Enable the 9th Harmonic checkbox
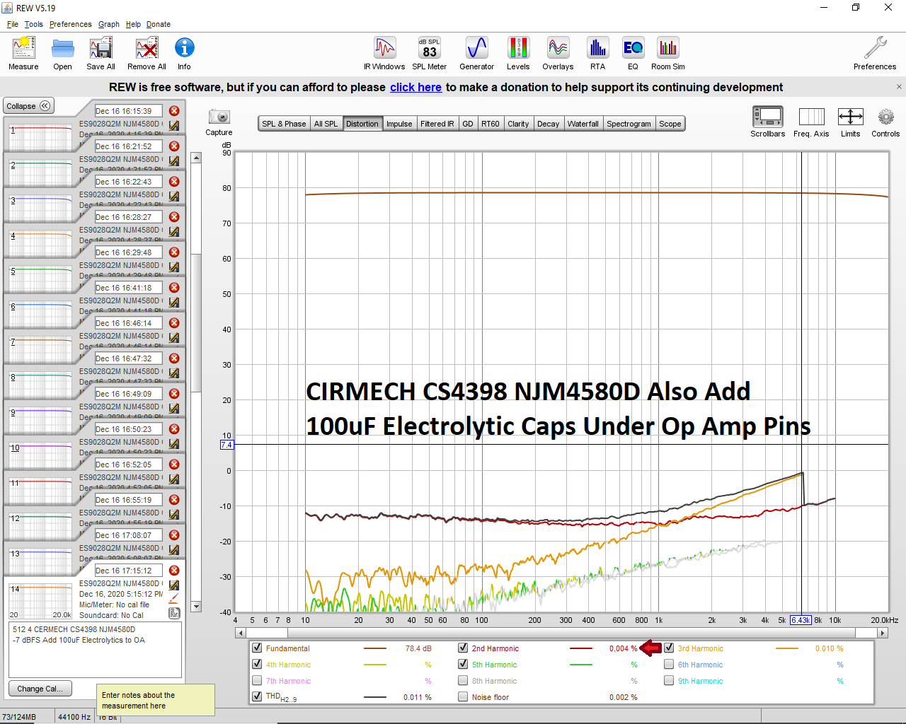 tap(669, 680)
